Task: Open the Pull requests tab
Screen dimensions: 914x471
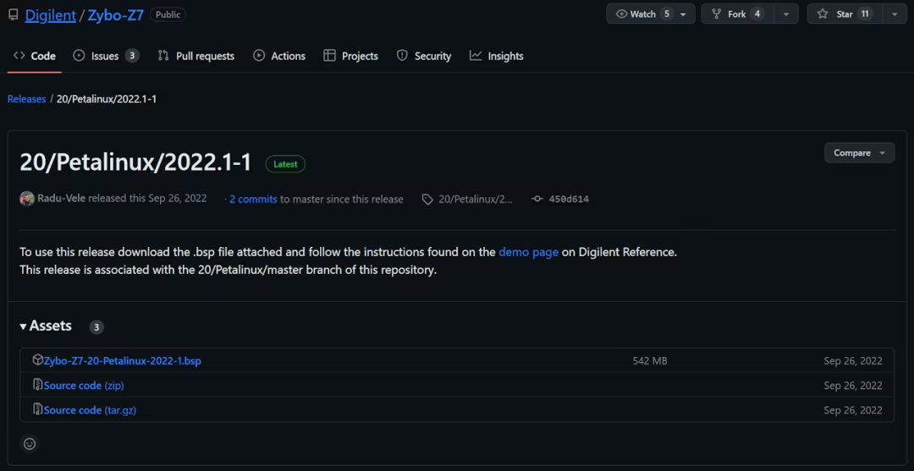Action: (x=195, y=56)
